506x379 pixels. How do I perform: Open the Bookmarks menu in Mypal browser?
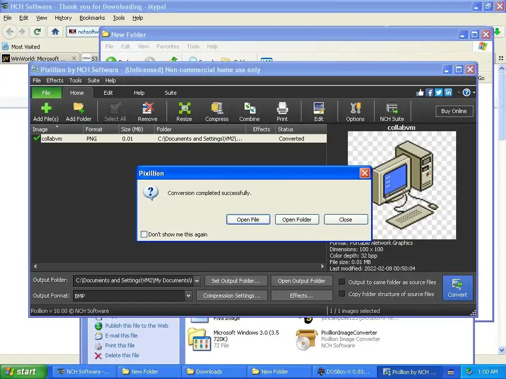click(92, 18)
